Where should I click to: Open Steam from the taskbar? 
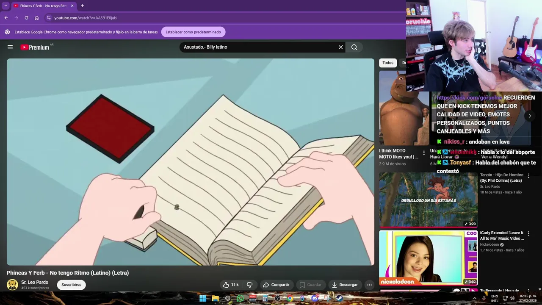339,298
